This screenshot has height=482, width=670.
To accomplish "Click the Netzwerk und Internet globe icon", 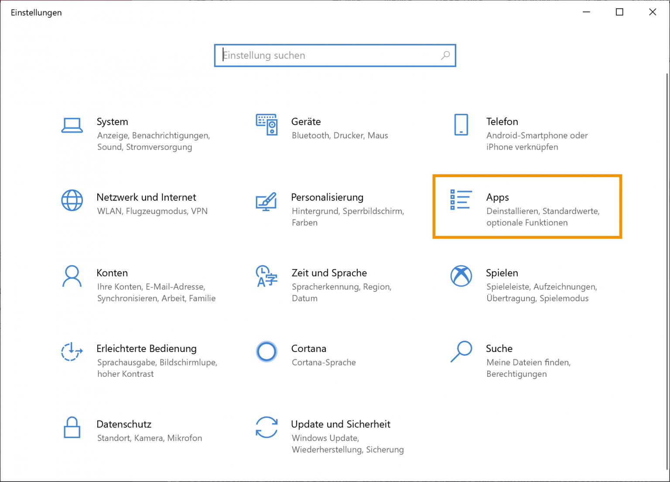I will coord(72,201).
